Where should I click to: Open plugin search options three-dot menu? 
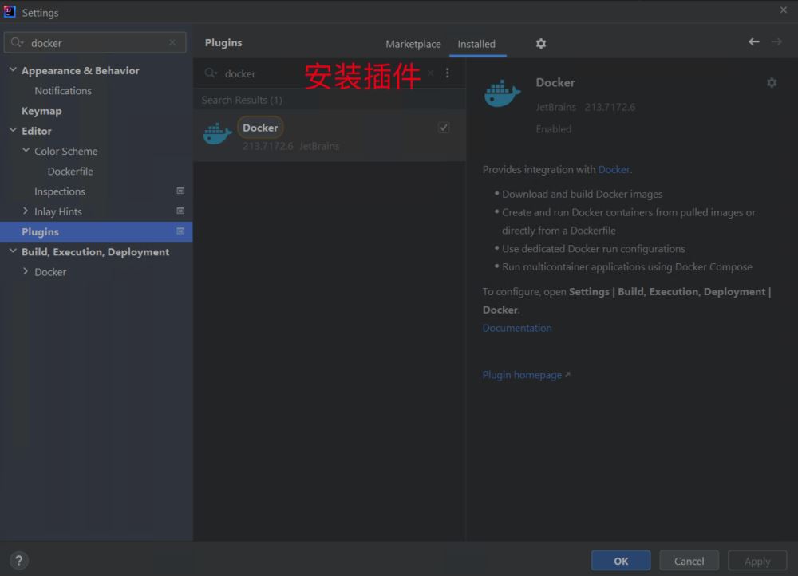(448, 73)
